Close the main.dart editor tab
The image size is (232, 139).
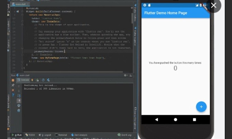[x=28, y=4]
